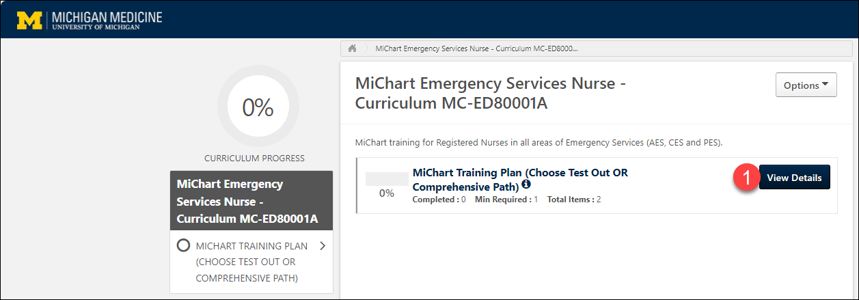Image resolution: width=859 pixels, height=300 pixels.
Task: Click the 0% curriculum progress circle
Action: 258,107
